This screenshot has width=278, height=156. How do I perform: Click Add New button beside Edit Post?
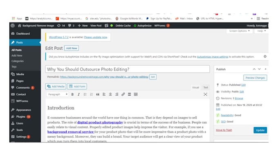pyautogui.click(x=72, y=48)
